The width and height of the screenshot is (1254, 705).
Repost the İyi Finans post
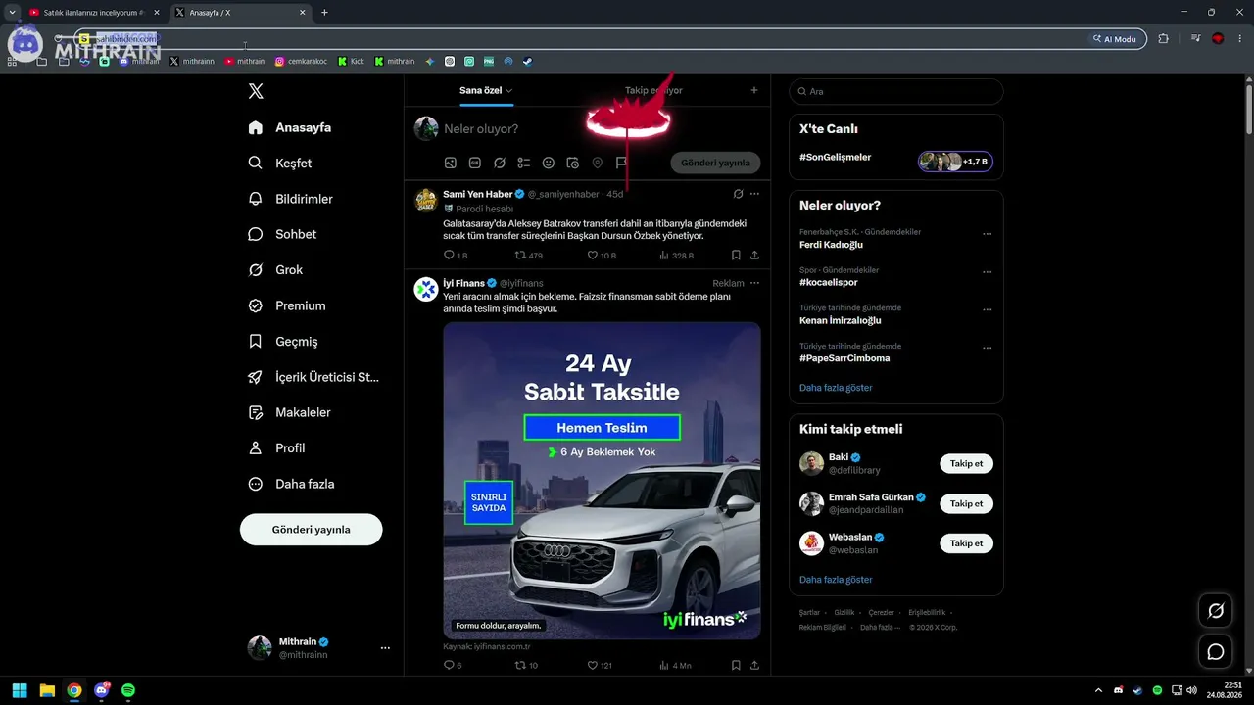pos(520,665)
